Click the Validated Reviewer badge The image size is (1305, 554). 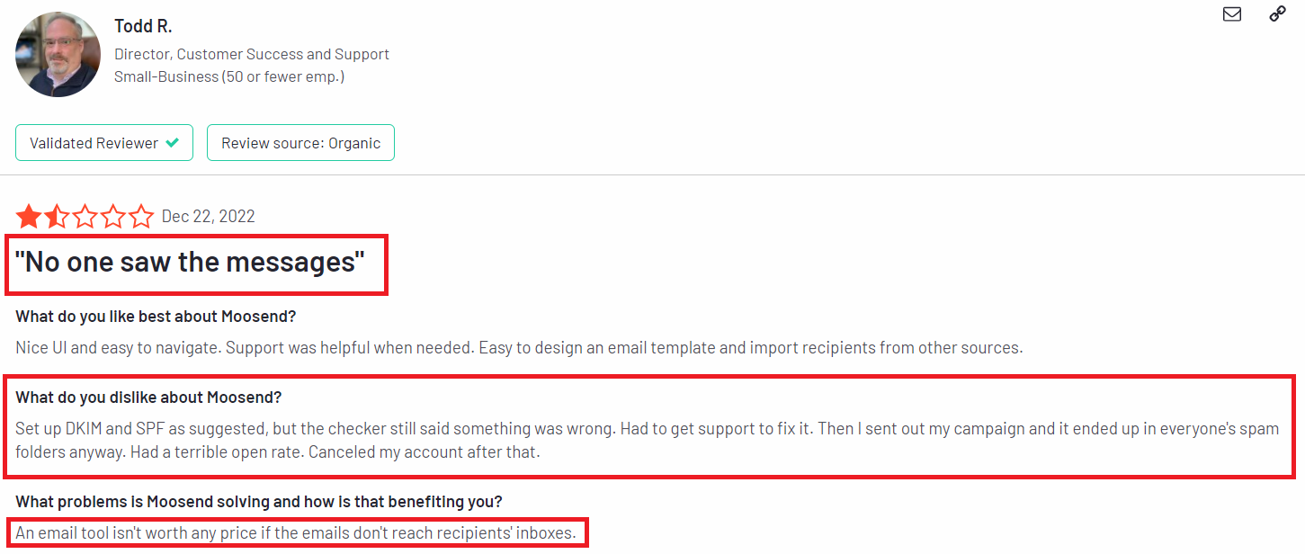[x=103, y=143]
